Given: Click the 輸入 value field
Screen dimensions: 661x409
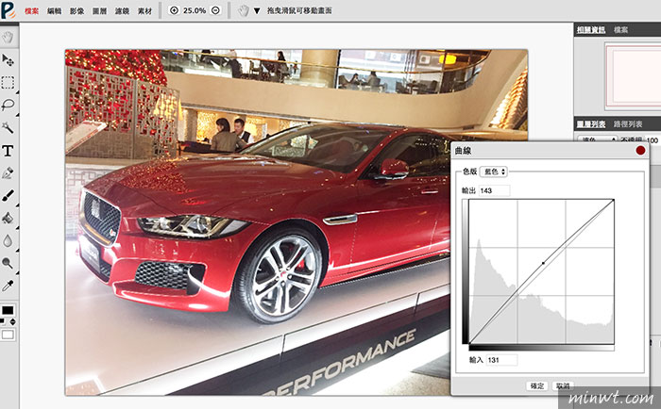Looking at the screenshot, I should click(x=501, y=360).
